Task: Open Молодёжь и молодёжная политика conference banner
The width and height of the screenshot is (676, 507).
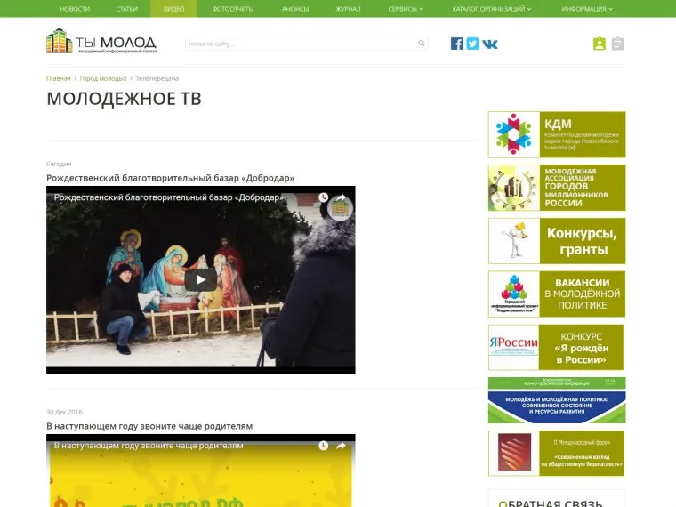Action: [557, 400]
